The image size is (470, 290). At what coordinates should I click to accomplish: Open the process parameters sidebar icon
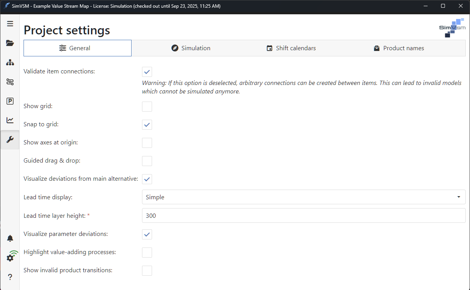point(10,81)
